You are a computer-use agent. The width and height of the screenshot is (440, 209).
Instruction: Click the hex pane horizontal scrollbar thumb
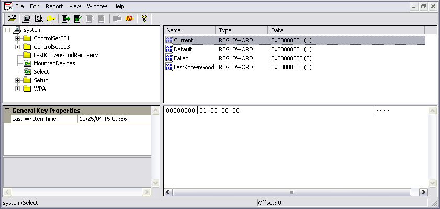pos(292,192)
